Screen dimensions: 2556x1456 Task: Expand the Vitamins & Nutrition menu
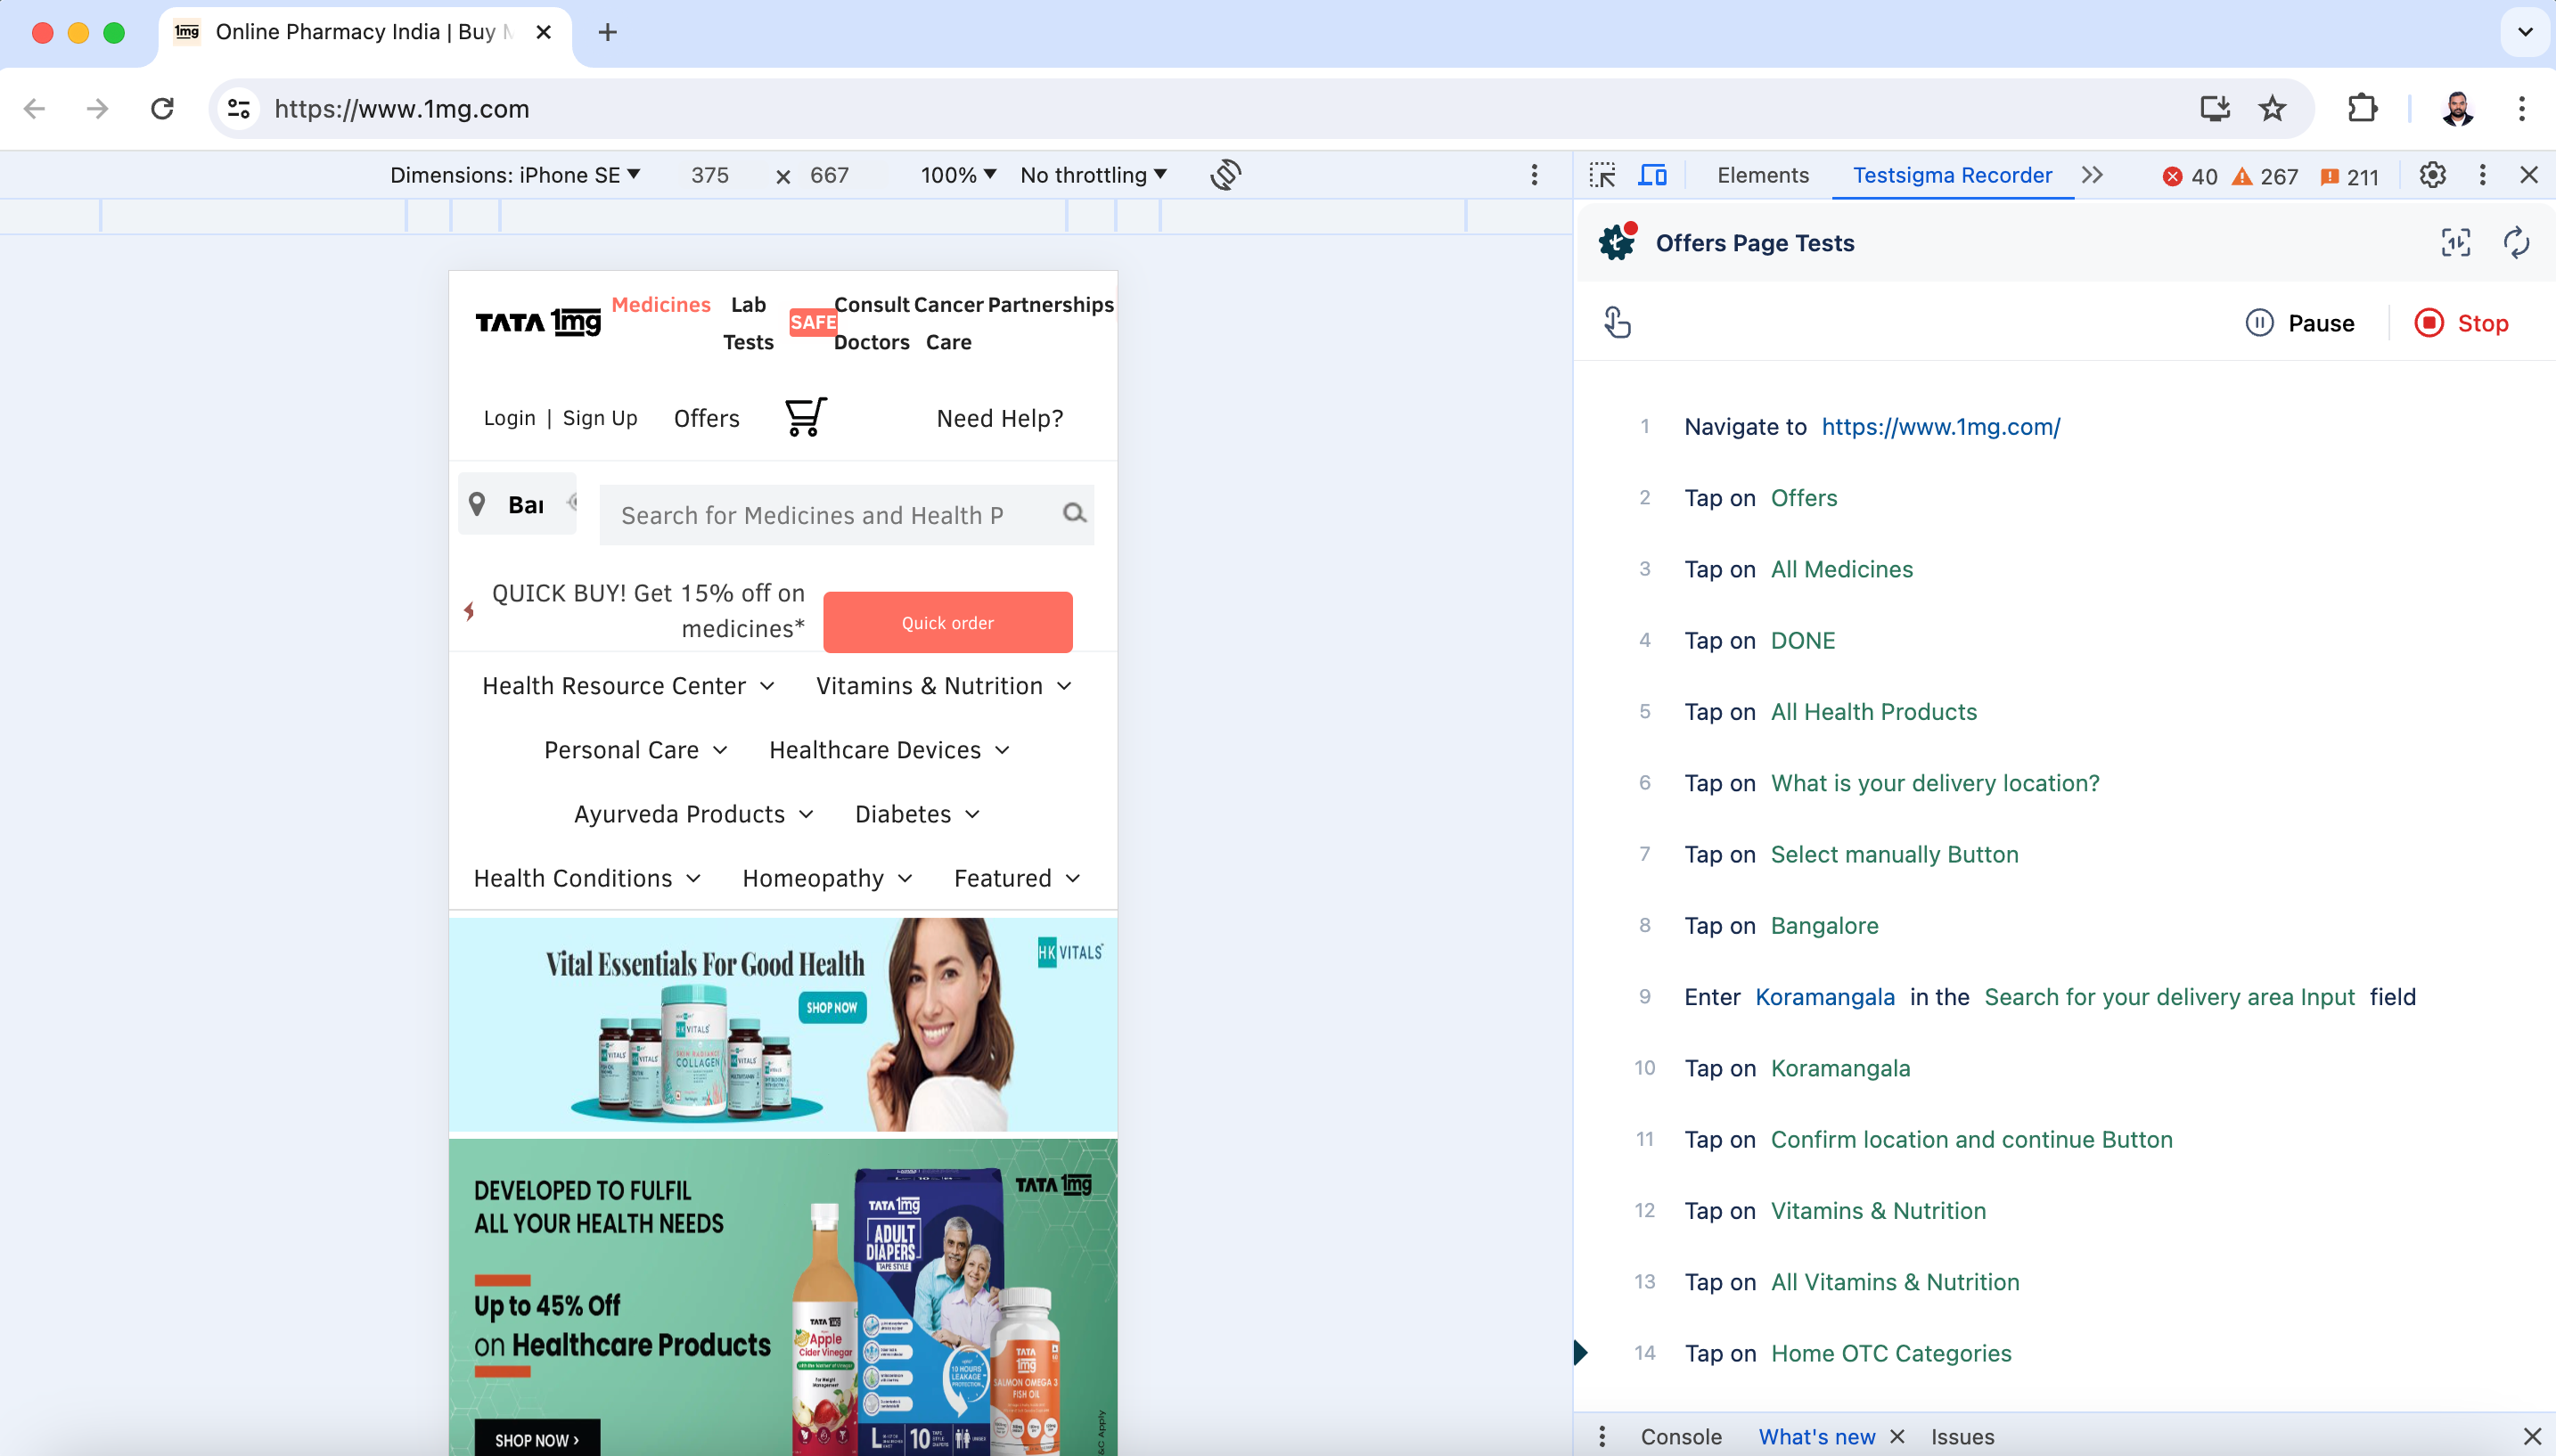tap(943, 686)
